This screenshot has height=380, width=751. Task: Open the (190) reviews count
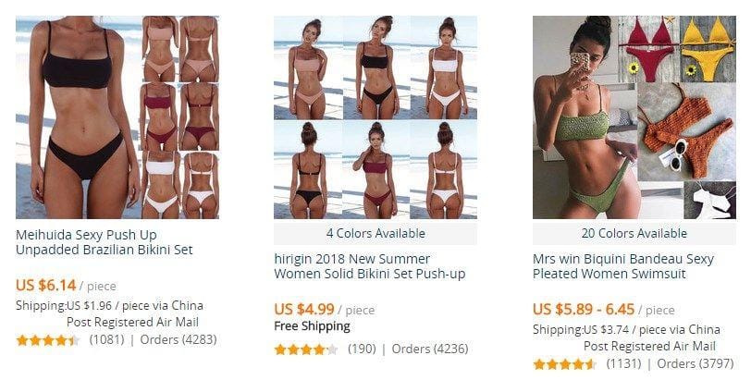[362, 349]
